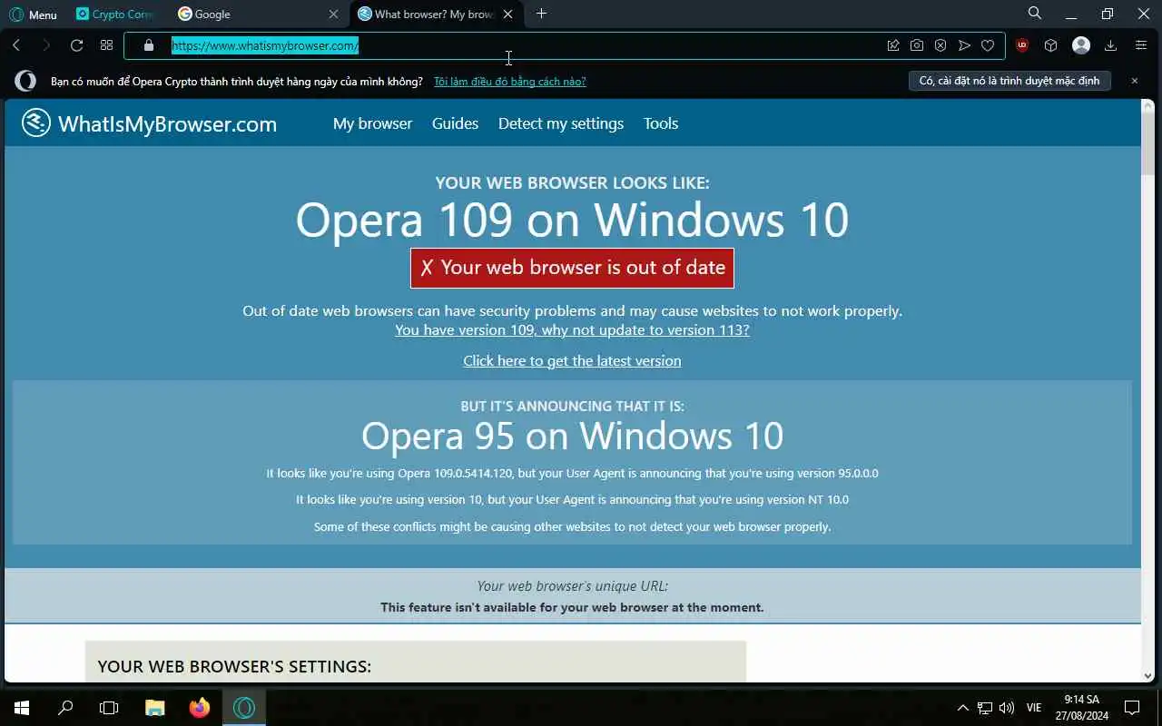Screen dimensions: 1162x726
Task: Open the Opera Menu button
Action: pyautogui.click(x=33, y=15)
